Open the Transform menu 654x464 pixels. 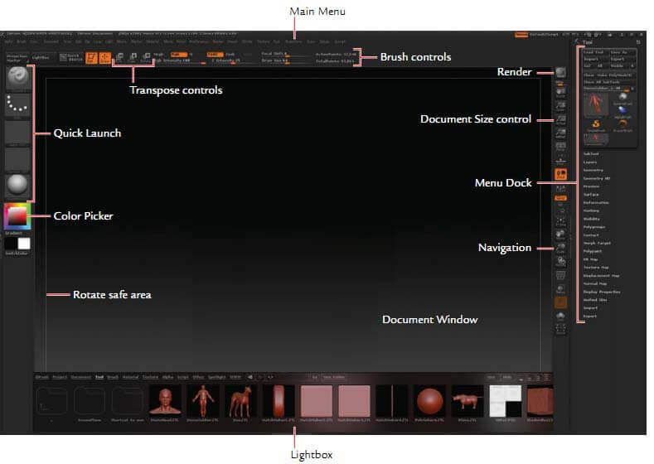[x=293, y=41]
